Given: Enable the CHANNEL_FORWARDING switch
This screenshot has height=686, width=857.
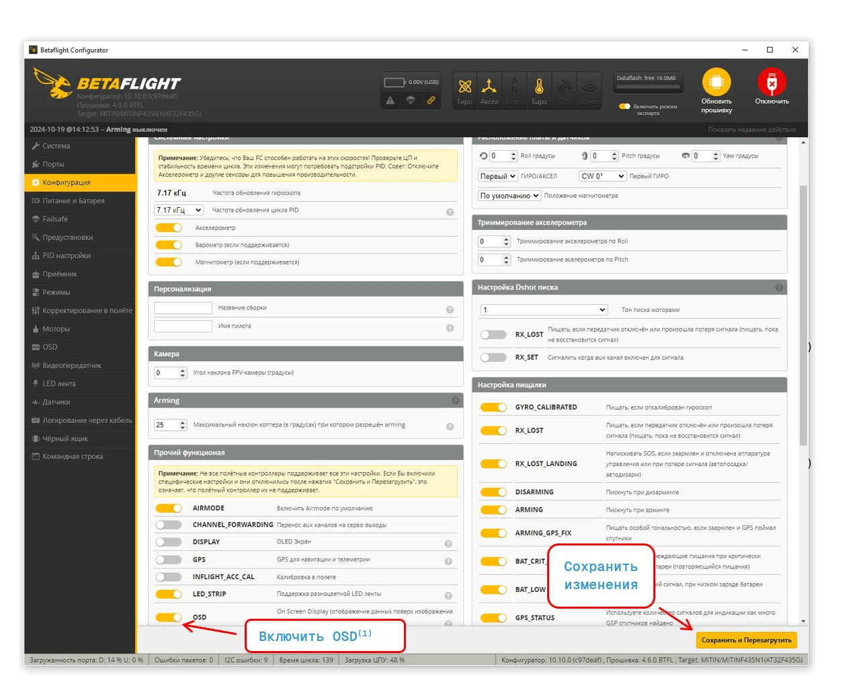Looking at the screenshot, I should pos(168,525).
